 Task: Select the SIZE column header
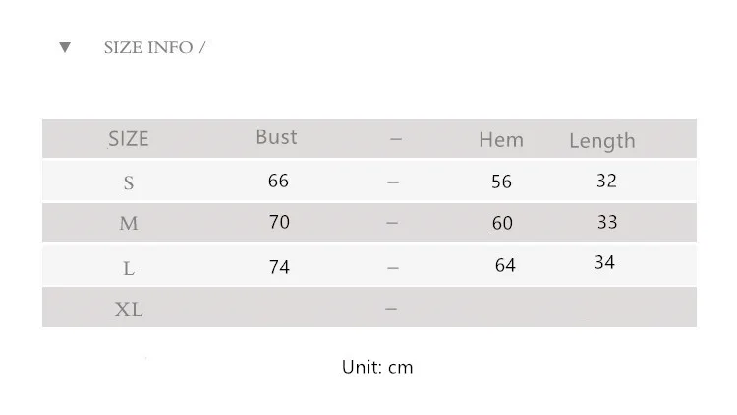pyautogui.click(x=128, y=139)
